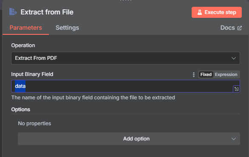Switch to the Settings tab

click(67, 28)
